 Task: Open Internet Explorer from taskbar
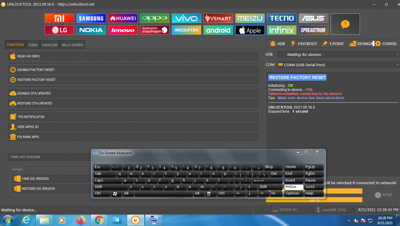click(26, 220)
